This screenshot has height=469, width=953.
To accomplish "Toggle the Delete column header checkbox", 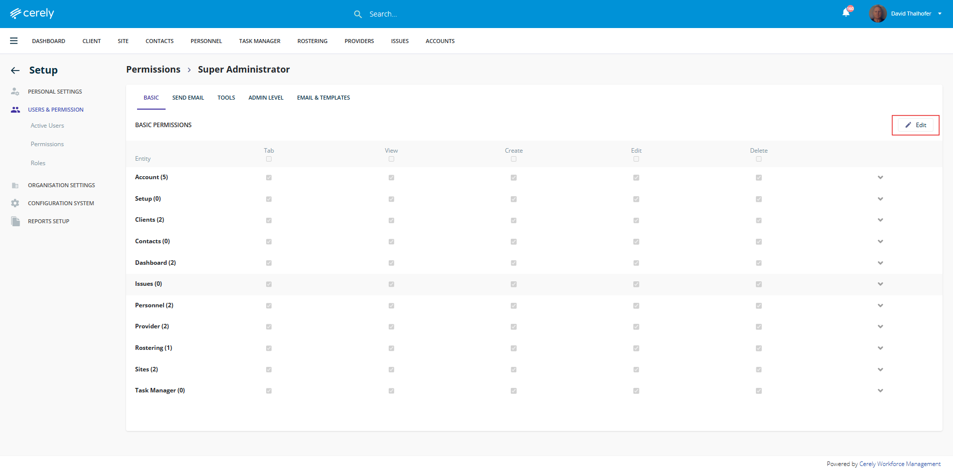I will click(758, 159).
